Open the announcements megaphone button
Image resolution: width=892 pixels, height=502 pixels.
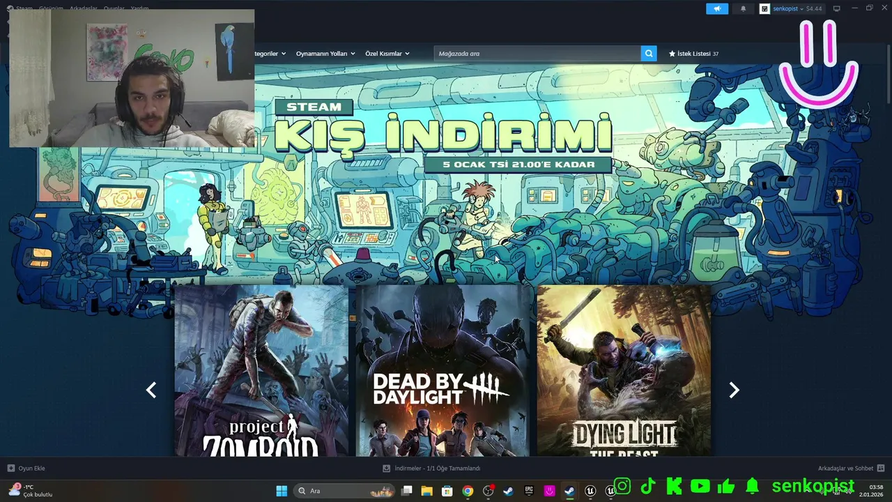pyautogui.click(x=717, y=8)
